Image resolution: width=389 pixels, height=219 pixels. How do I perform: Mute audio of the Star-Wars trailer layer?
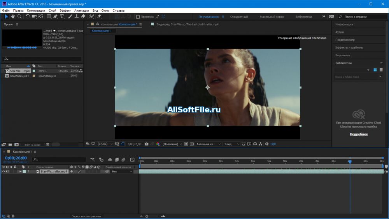[7, 171]
